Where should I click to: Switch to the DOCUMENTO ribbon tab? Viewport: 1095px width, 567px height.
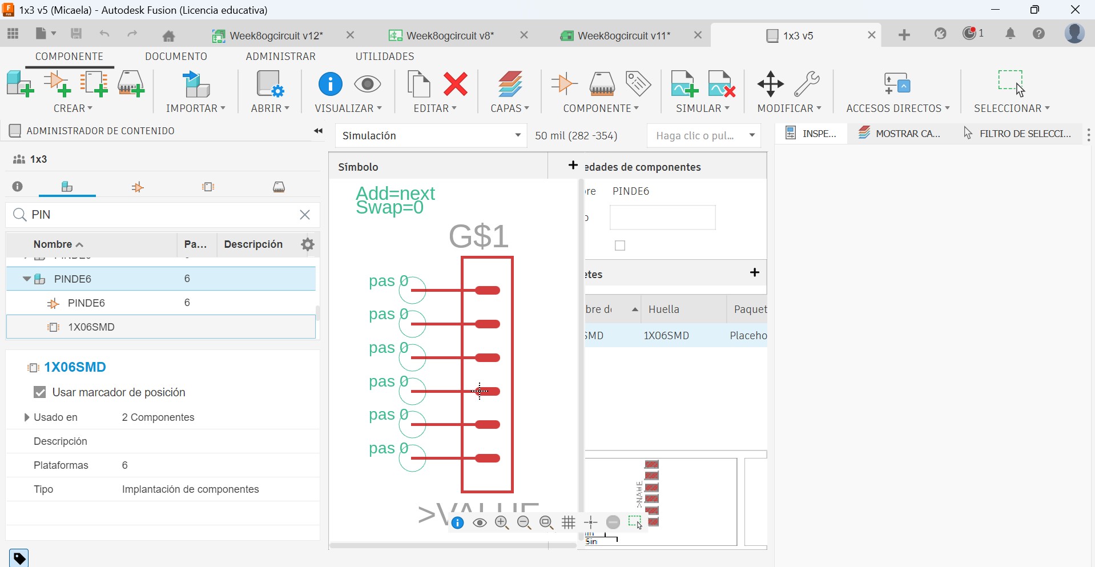pos(176,57)
